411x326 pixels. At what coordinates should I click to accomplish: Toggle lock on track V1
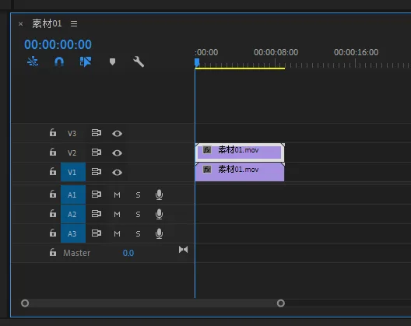point(53,172)
